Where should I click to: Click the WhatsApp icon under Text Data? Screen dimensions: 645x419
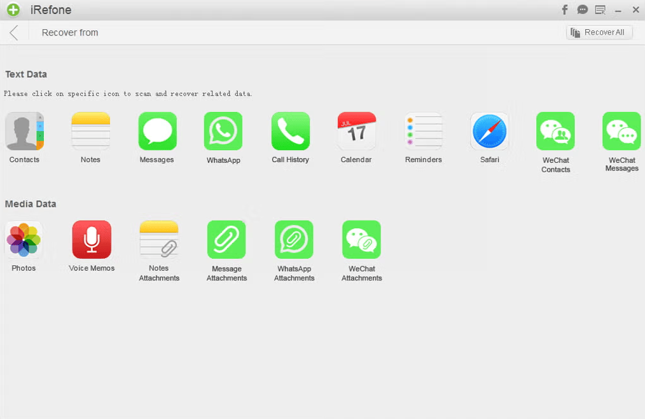(223, 131)
